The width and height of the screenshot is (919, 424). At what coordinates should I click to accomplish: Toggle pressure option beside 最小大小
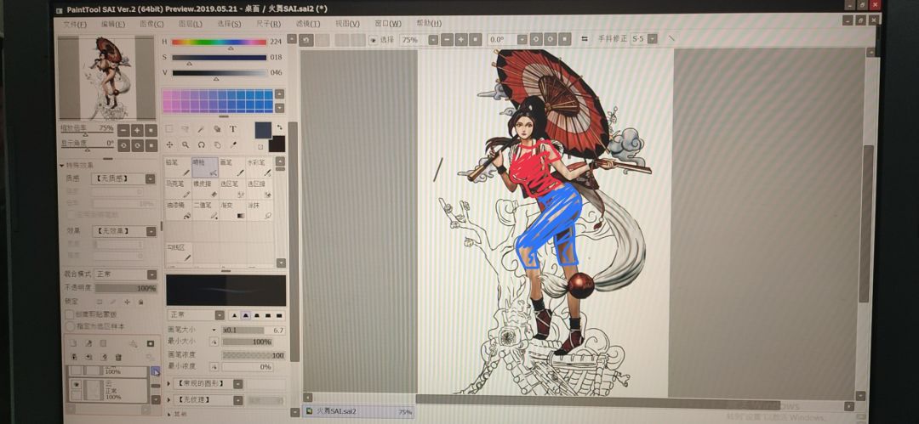(x=214, y=342)
